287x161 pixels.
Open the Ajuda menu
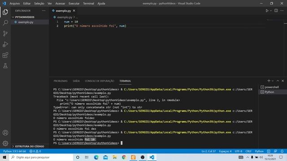101,4
